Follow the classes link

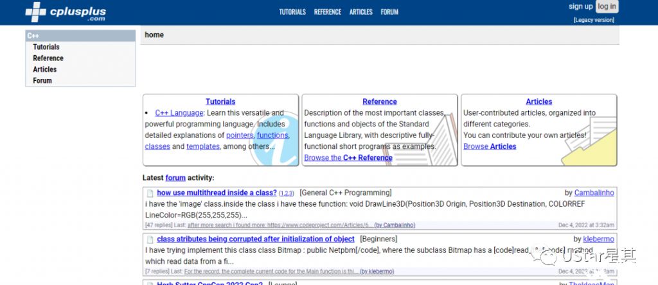157,147
